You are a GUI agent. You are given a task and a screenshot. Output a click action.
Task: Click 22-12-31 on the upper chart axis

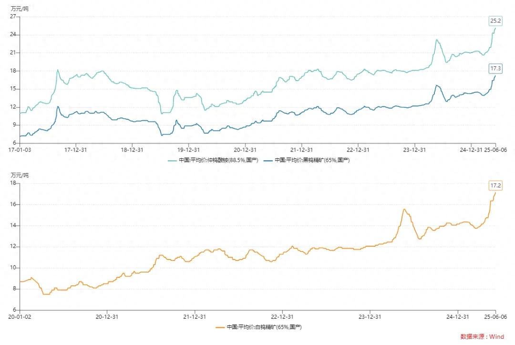pyautogui.click(x=358, y=149)
